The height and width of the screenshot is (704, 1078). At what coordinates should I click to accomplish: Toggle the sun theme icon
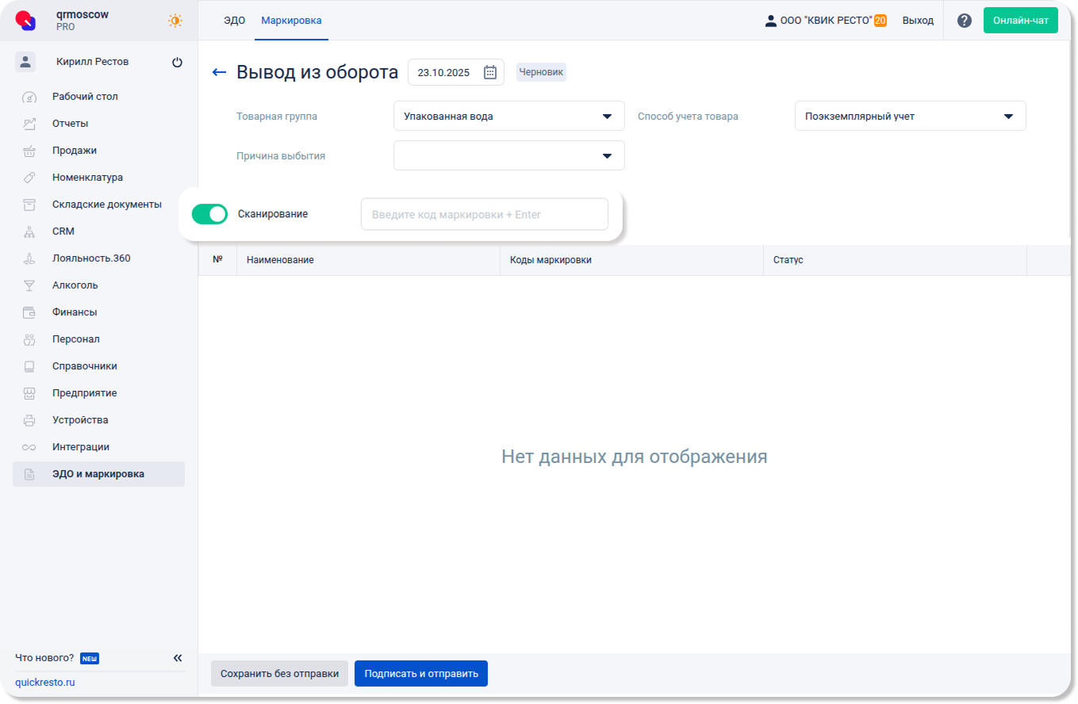pyautogui.click(x=175, y=21)
